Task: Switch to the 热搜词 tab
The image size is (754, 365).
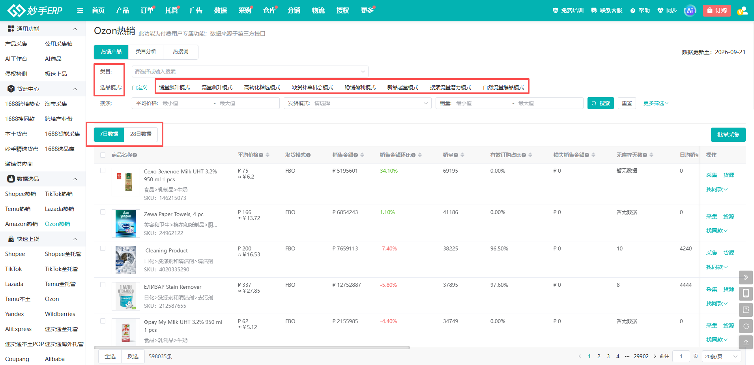Action: pyautogui.click(x=180, y=52)
